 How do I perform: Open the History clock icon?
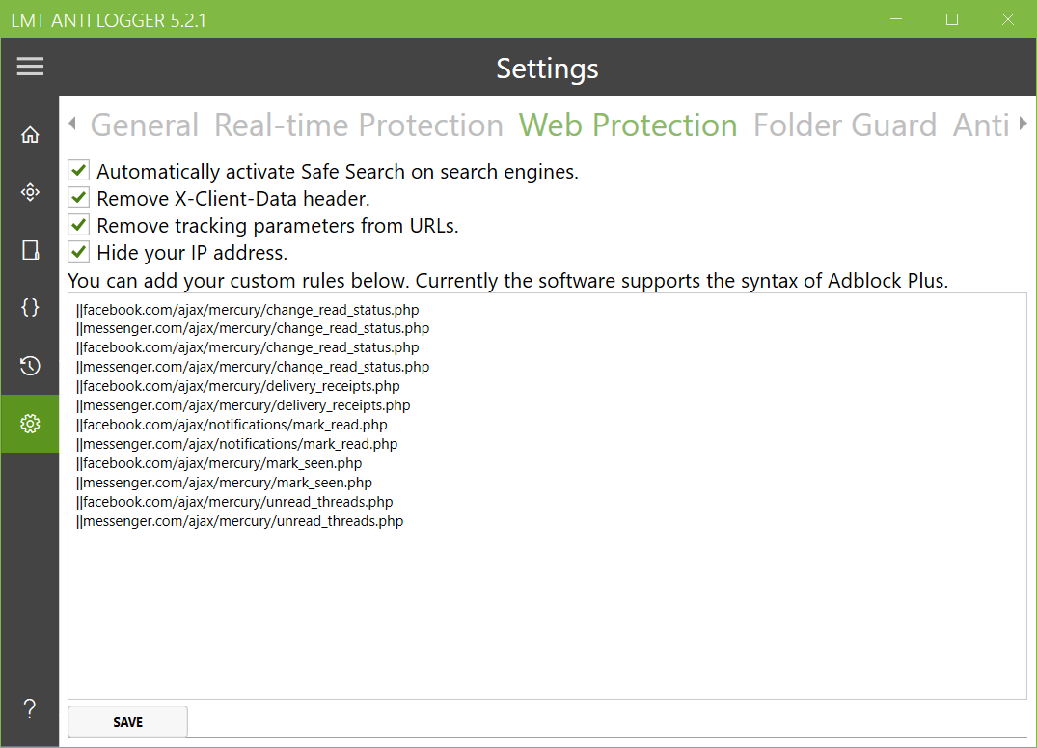click(x=30, y=366)
